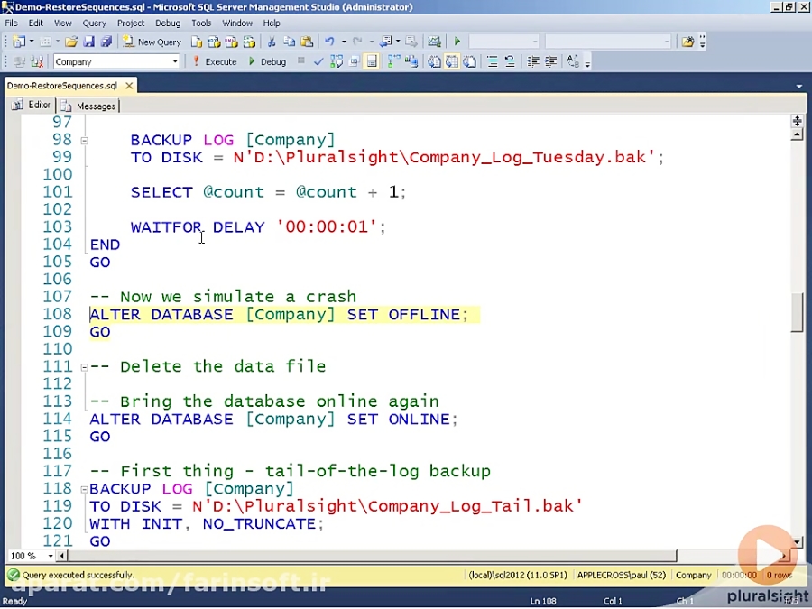Open the Query menu

pyautogui.click(x=94, y=23)
